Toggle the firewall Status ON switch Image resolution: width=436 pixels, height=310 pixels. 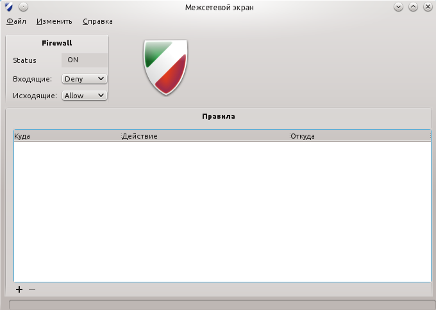coord(84,60)
